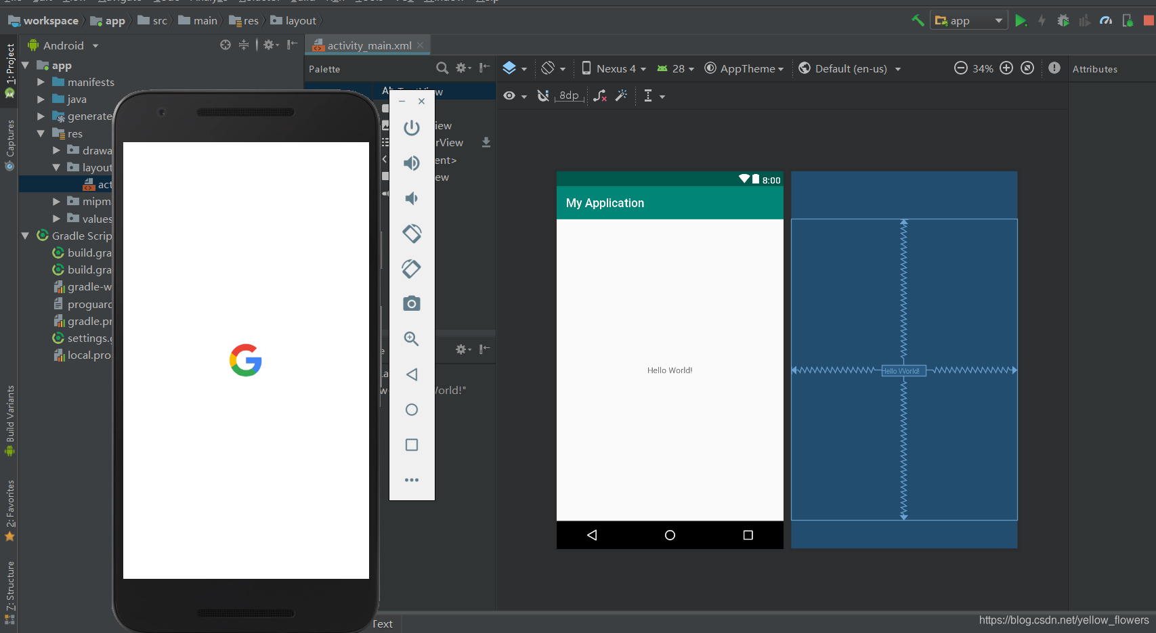Change API version 28 dropdown
The height and width of the screenshot is (633, 1156).
click(675, 68)
